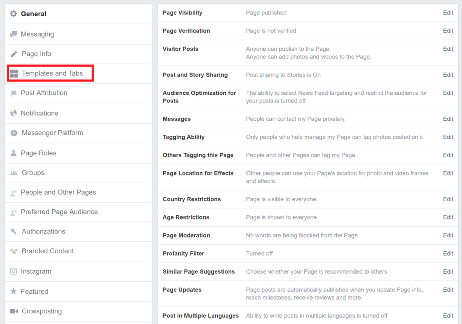
Task: Edit the Profanity Filter setting
Action: tap(448, 253)
